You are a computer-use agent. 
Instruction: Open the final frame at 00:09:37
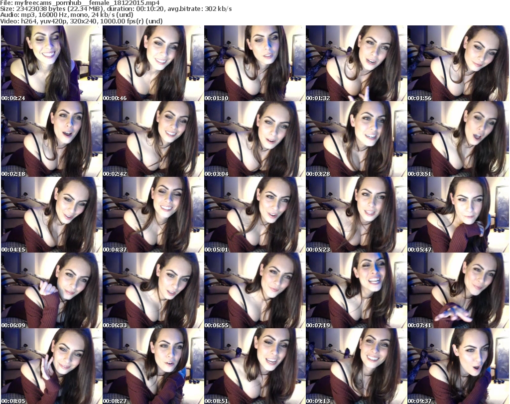pyautogui.click(x=458, y=366)
